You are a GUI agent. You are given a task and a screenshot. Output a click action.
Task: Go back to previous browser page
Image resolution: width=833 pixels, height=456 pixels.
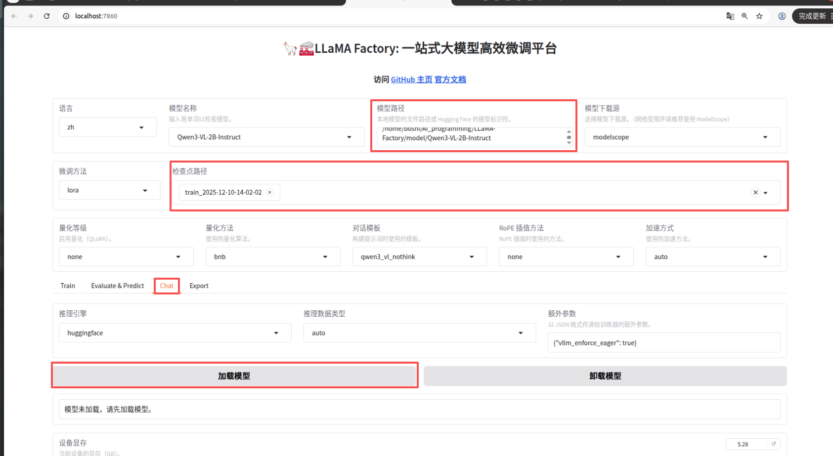click(14, 16)
